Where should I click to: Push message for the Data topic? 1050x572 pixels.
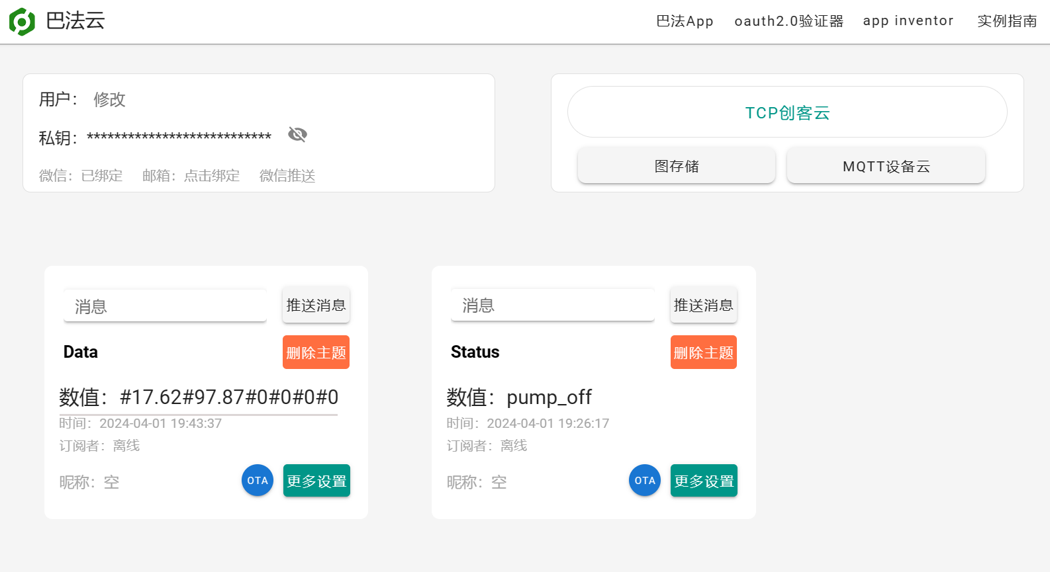click(x=316, y=305)
